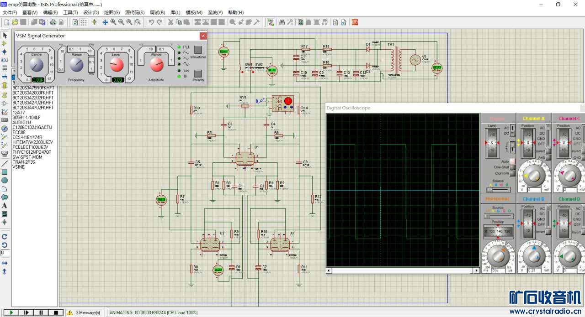Screen dimensions: 585x317
Task: Toggle signal generator Polarity button
Action: pyautogui.click(x=198, y=73)
